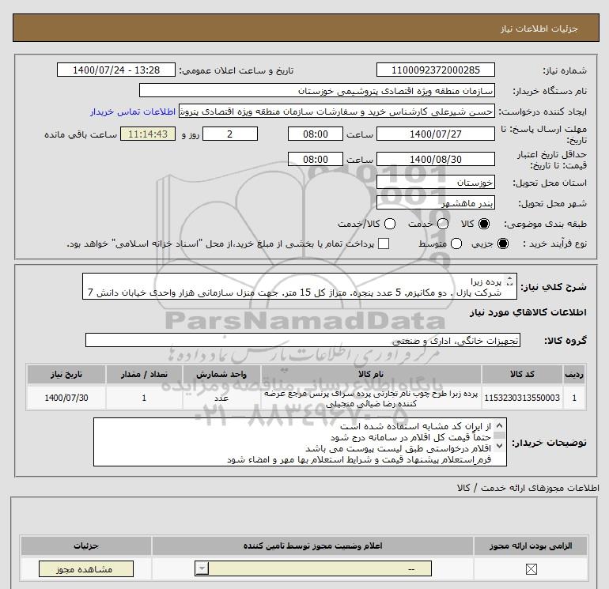This screenshot has width=609, height=589.
Task: Click the announcement date field 1400/07/24 - 13:28
Action: [116, 70]
